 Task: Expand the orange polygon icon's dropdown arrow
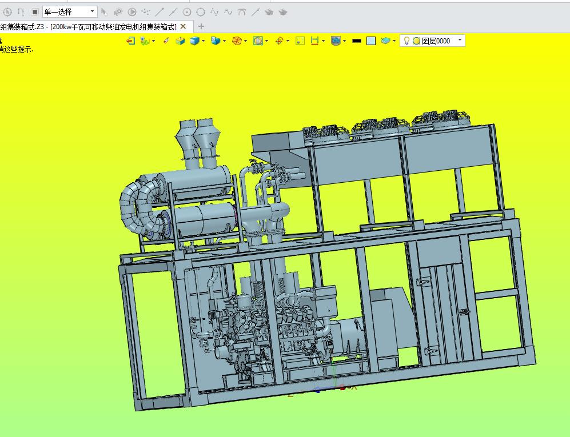pyautogui.click(x=246, y=41)
